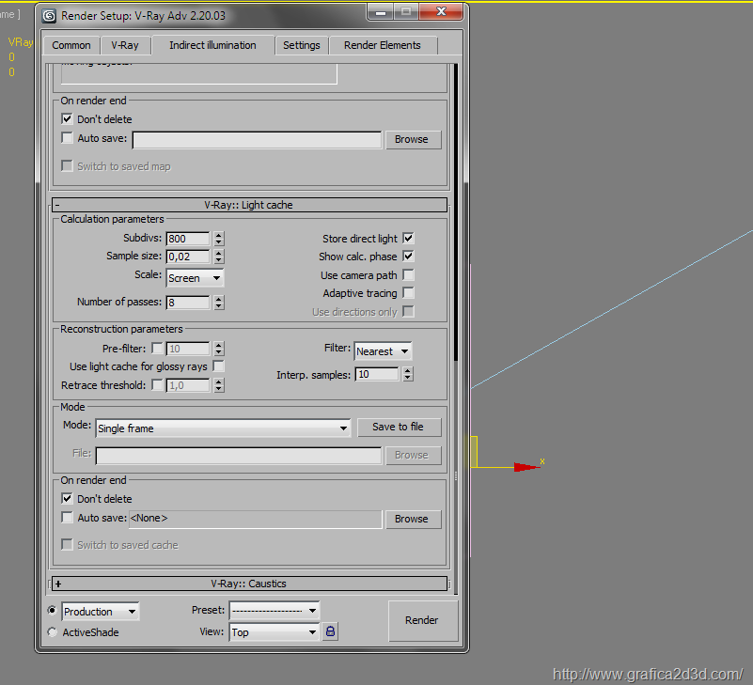Switch to the Common tab

click(x=71, y=45)
